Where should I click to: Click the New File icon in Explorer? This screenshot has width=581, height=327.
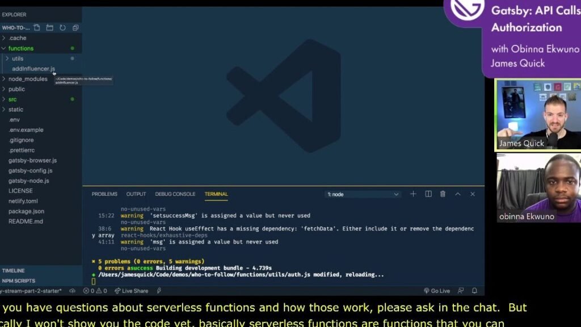click(37, 27)
